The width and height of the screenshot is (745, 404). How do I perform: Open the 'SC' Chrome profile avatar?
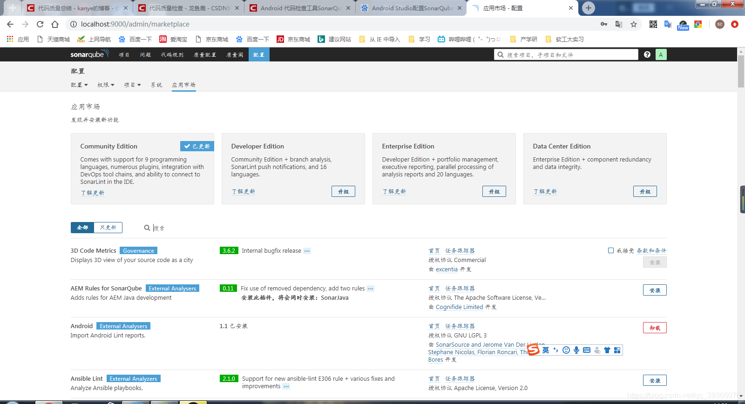(x=720, y=24)
